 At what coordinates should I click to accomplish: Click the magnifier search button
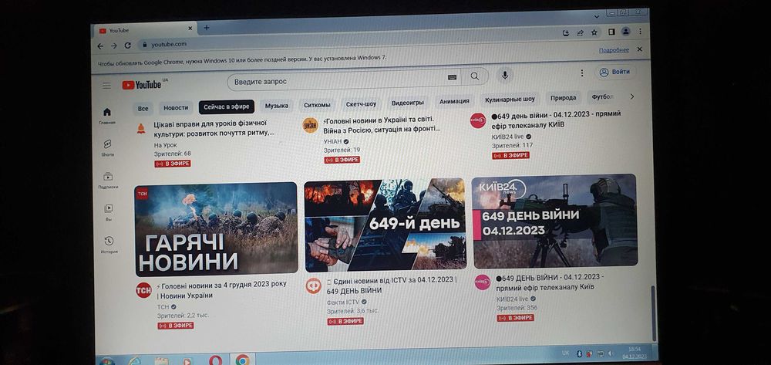pos(474,76)
